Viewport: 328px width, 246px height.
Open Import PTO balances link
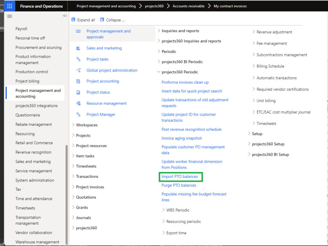[179, 177]
